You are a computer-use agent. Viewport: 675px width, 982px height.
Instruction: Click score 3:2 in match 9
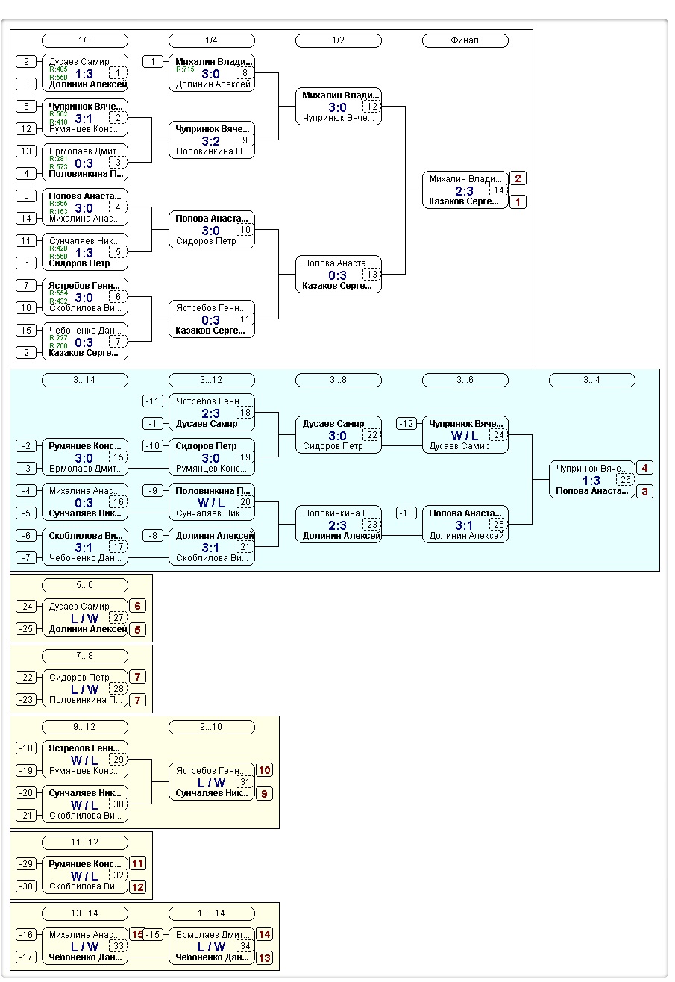tap(211, 141)
